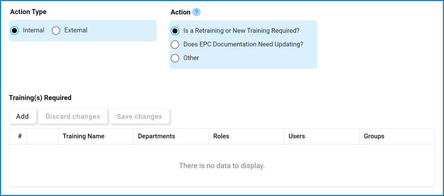Select the Internal action type
This screenshot has width=444, height=196.
(15, 31)
